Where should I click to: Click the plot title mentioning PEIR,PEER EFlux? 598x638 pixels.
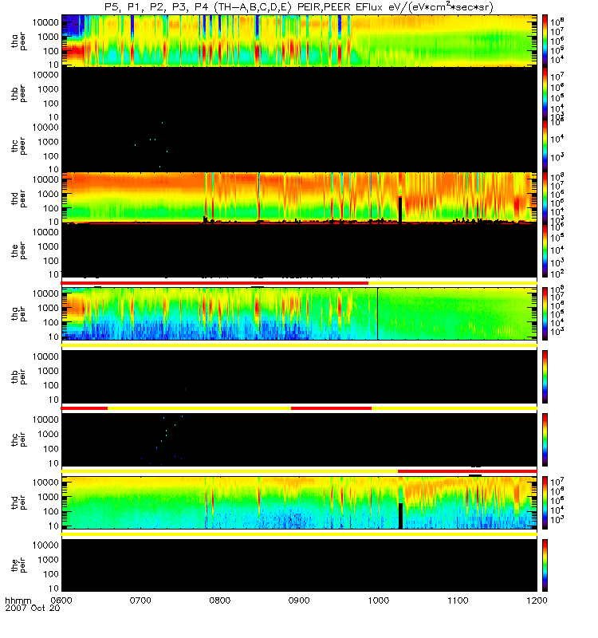(x=298, y=7)
